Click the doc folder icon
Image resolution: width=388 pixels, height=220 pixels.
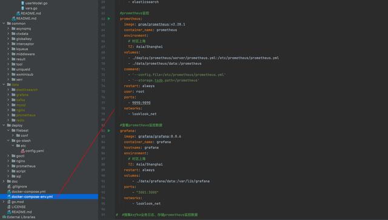coord(9,181)
